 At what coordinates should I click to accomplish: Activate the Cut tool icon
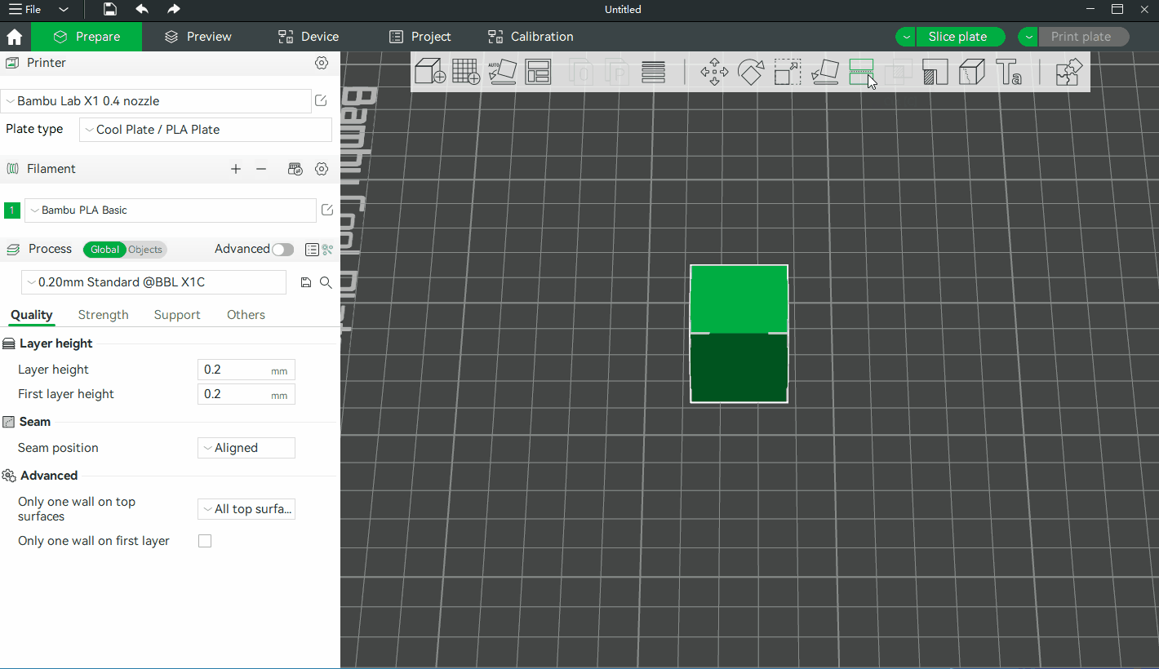[x=861, y=72]
